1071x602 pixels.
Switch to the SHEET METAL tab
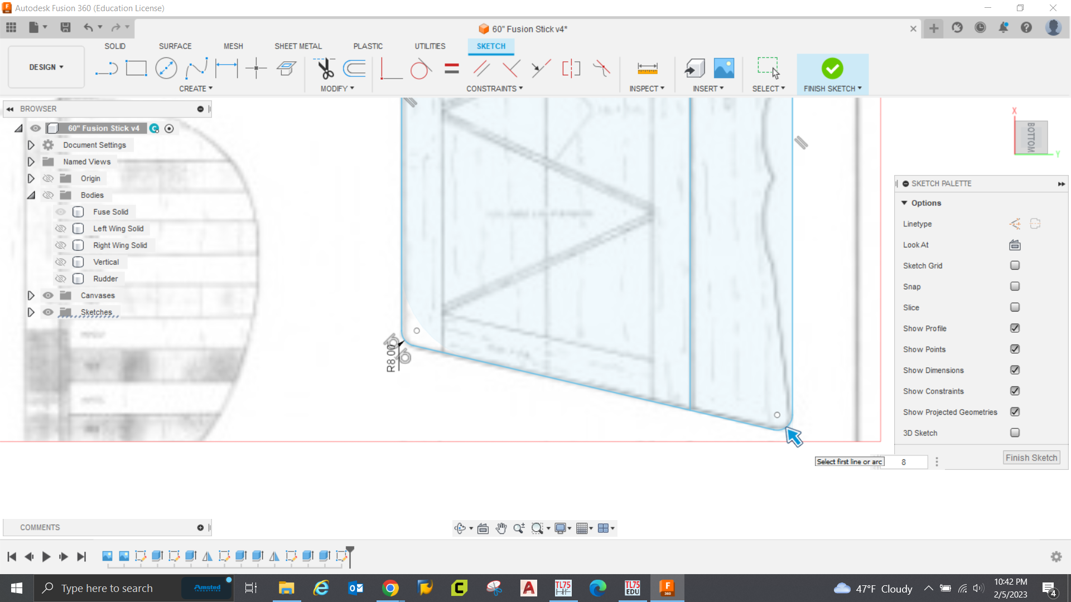pos(298,46)
